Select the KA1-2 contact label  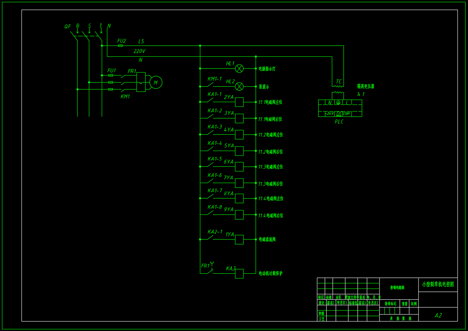click(215, 111)
